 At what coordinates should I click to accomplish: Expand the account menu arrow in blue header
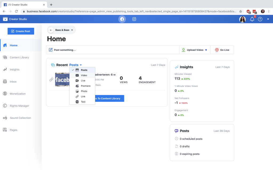click(x=268, y=19)
